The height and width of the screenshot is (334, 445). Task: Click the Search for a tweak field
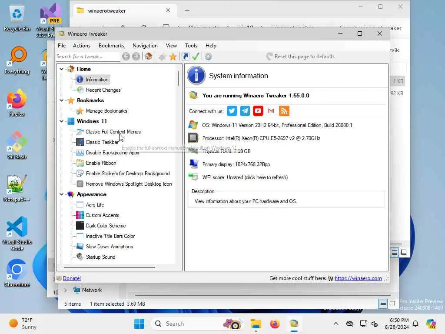(87, 57)
